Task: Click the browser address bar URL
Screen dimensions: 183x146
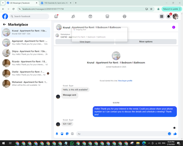Action: 43,9
